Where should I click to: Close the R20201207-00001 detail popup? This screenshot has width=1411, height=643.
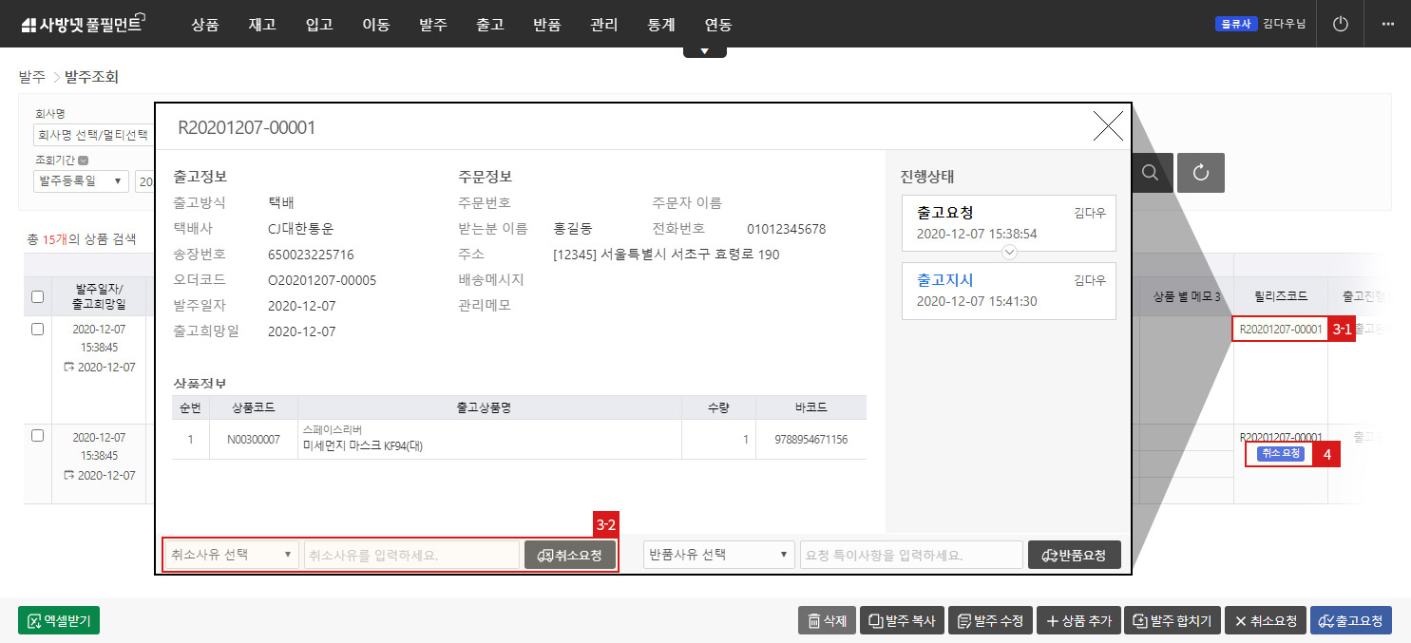1108,126
